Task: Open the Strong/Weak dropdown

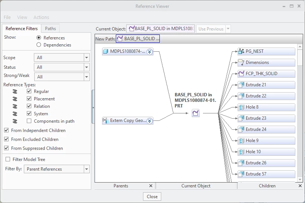Action: coord(87,77)
